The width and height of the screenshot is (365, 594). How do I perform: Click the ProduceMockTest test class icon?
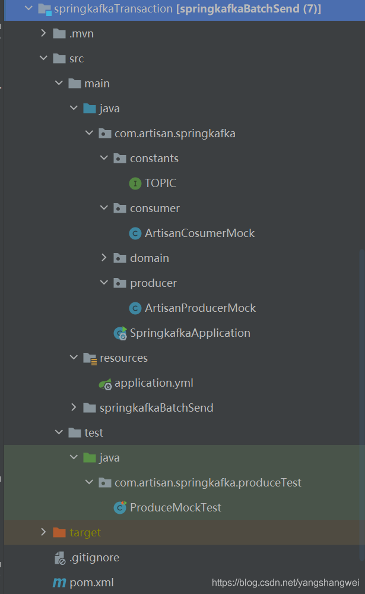[x=120, y=508]
